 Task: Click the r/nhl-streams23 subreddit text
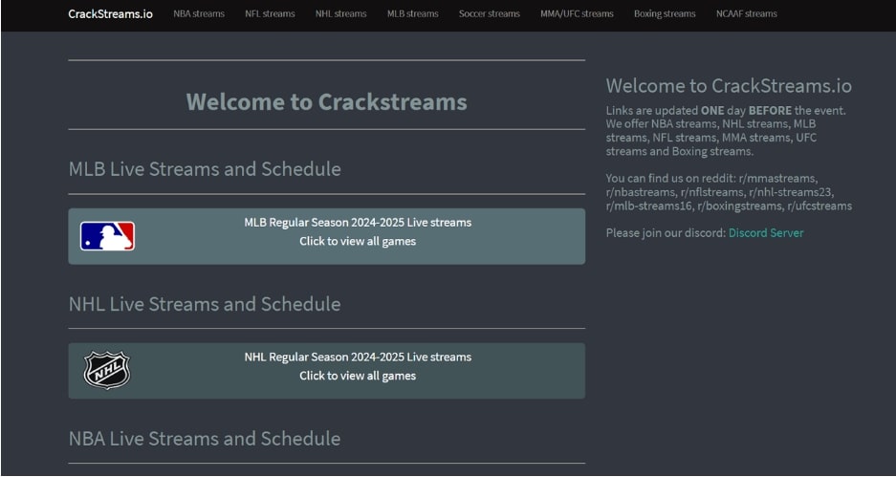791,192
